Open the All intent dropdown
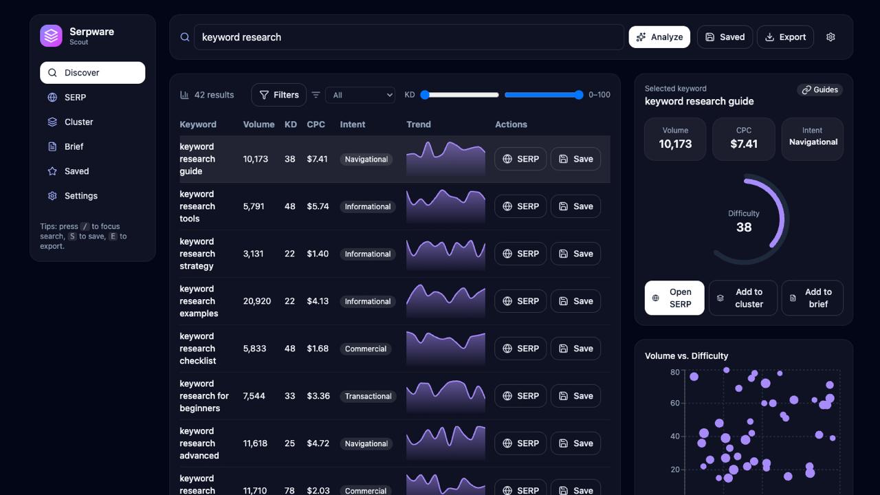This screenshot has width=880, height=495. [x=360, y=95]
